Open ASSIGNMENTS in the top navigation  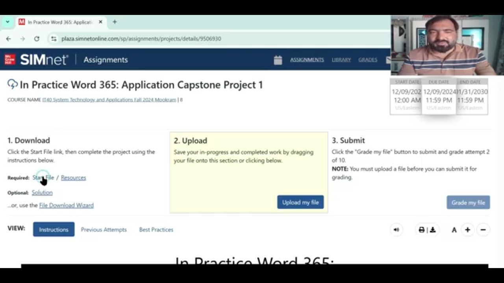tap(307, 60)
